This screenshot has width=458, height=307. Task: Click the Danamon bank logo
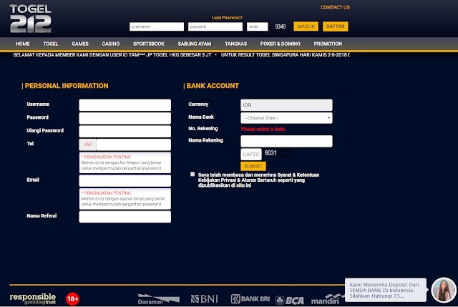[159, 299]
